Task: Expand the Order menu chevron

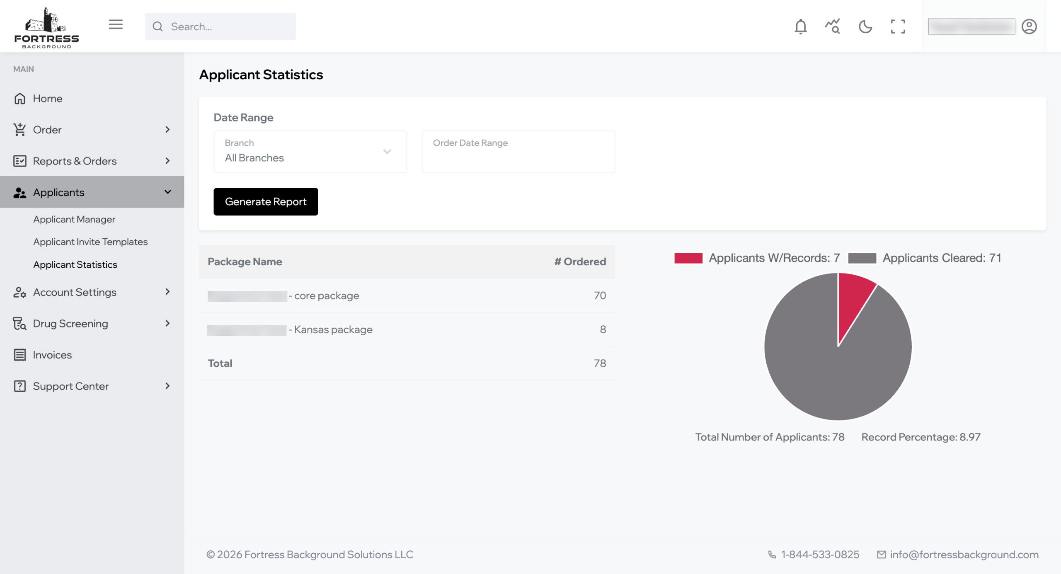Action: tap(167, 129)
